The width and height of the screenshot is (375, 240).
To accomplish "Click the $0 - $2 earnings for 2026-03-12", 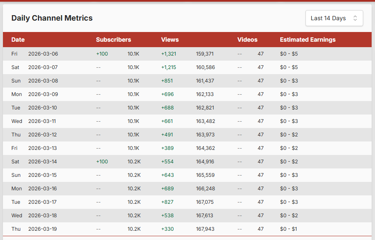I will click(289, 135).
